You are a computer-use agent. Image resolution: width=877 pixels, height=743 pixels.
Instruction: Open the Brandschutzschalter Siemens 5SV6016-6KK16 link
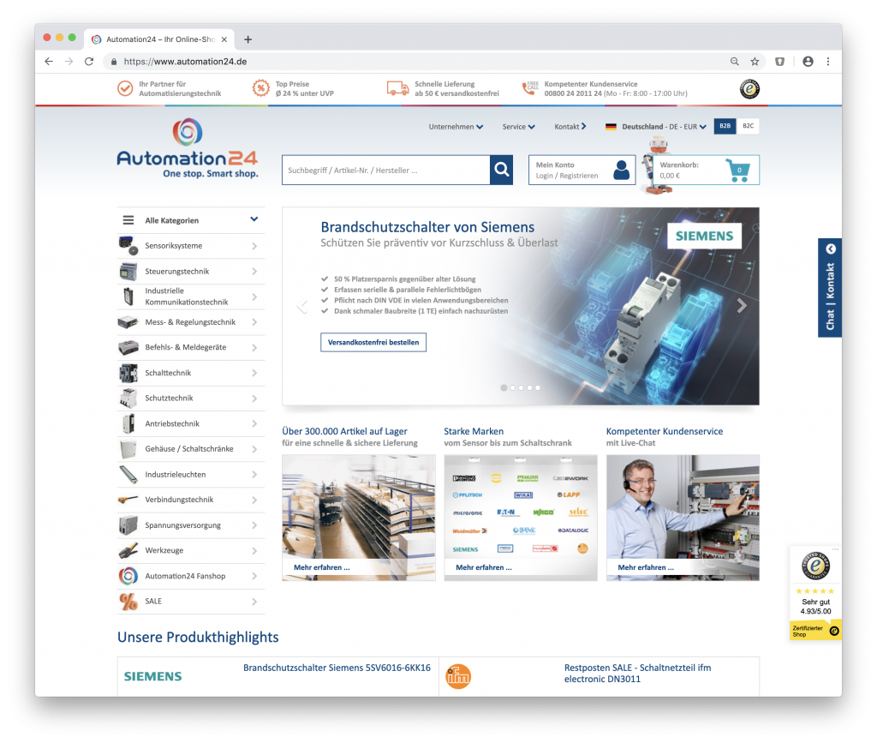click(337, 668)
